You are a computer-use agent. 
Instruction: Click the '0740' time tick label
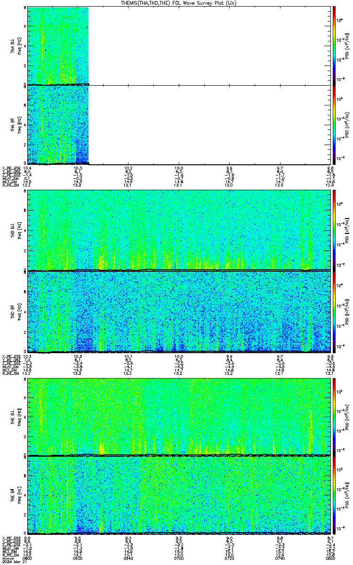point(280,558)
